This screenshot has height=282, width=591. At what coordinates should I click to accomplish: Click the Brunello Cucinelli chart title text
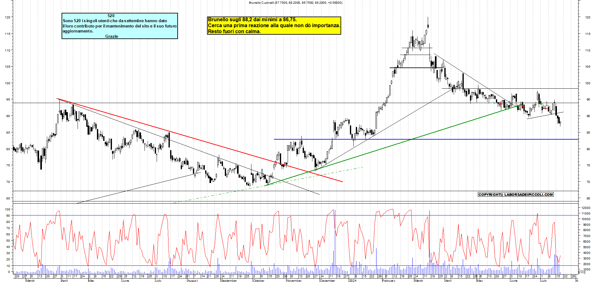[295, 2]
